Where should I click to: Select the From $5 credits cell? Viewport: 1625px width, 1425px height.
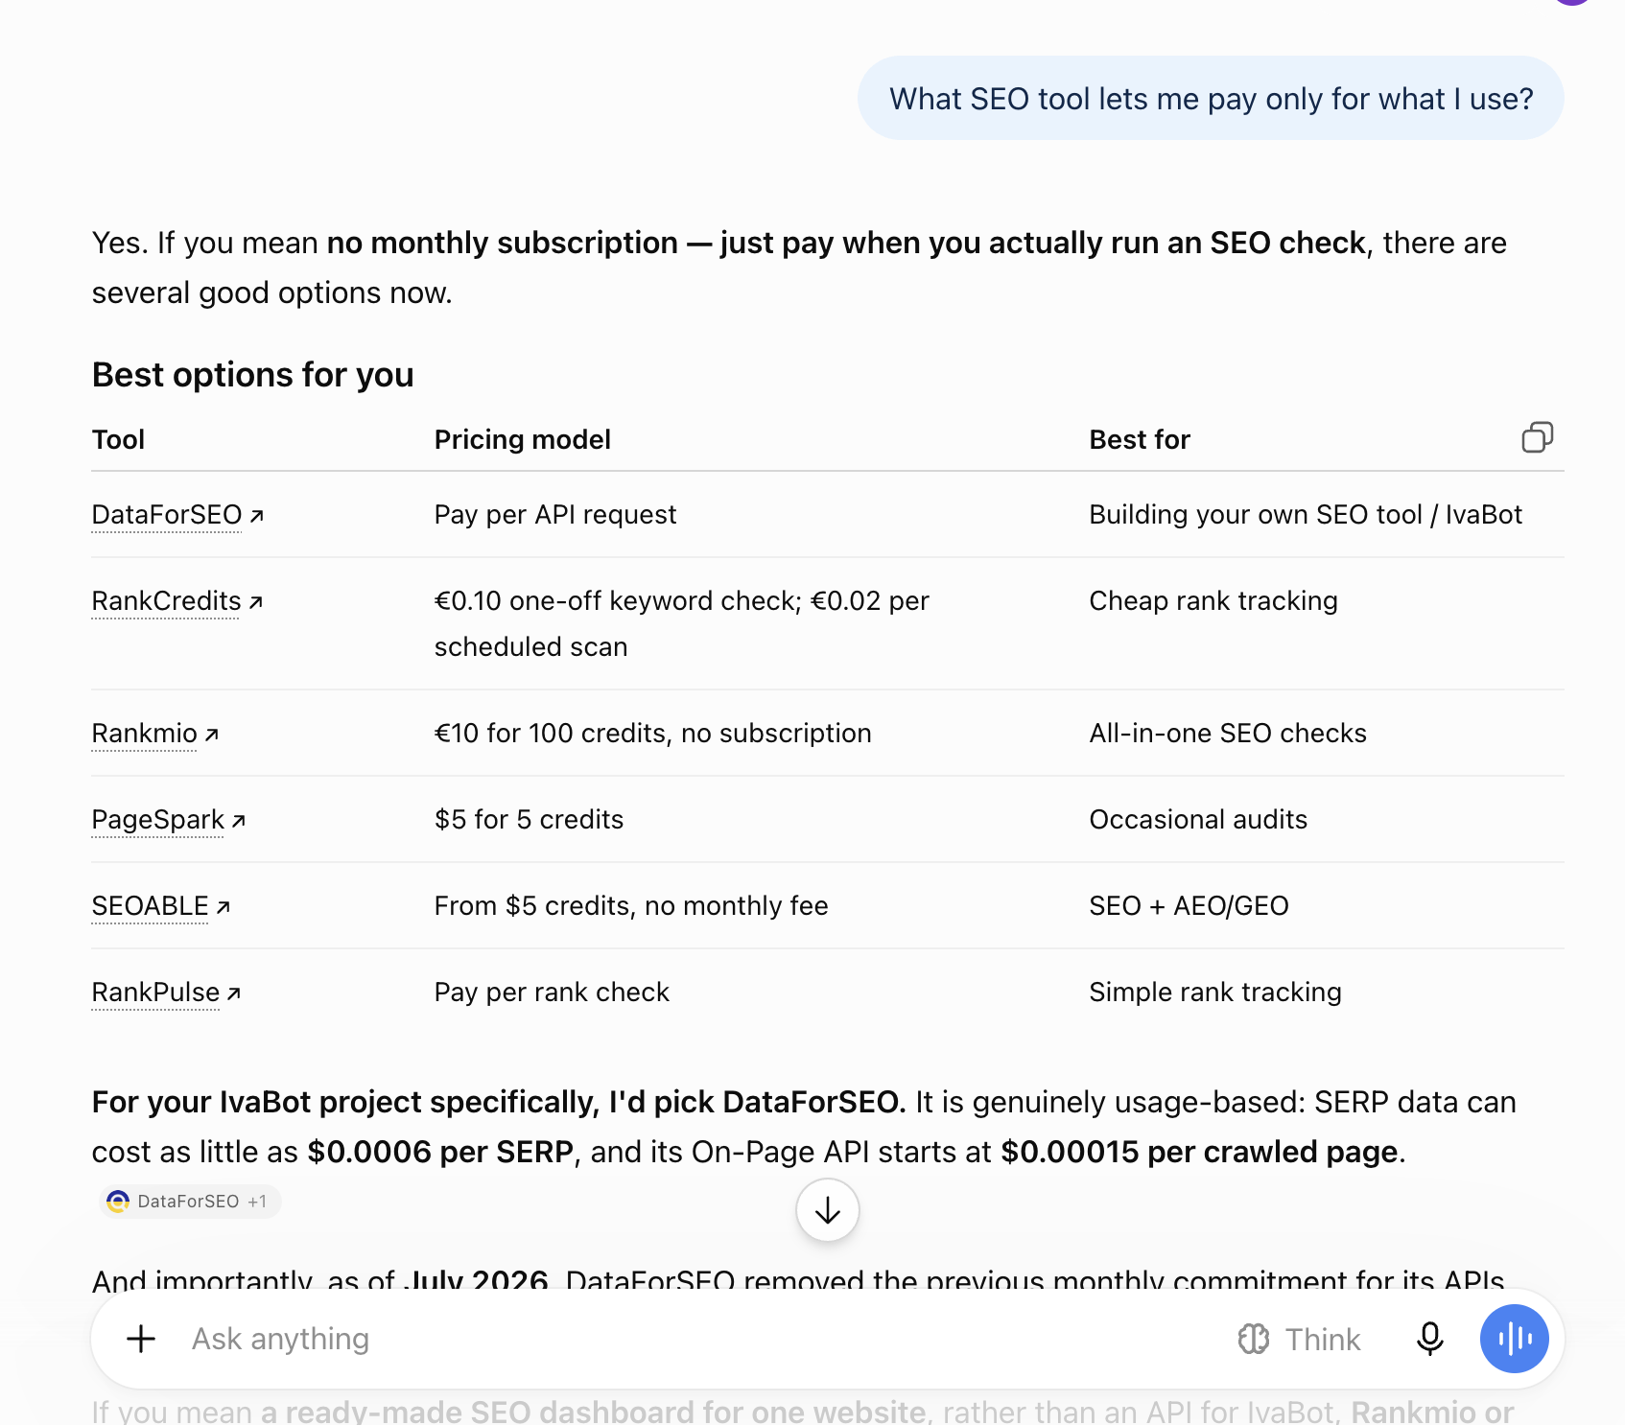631,906
